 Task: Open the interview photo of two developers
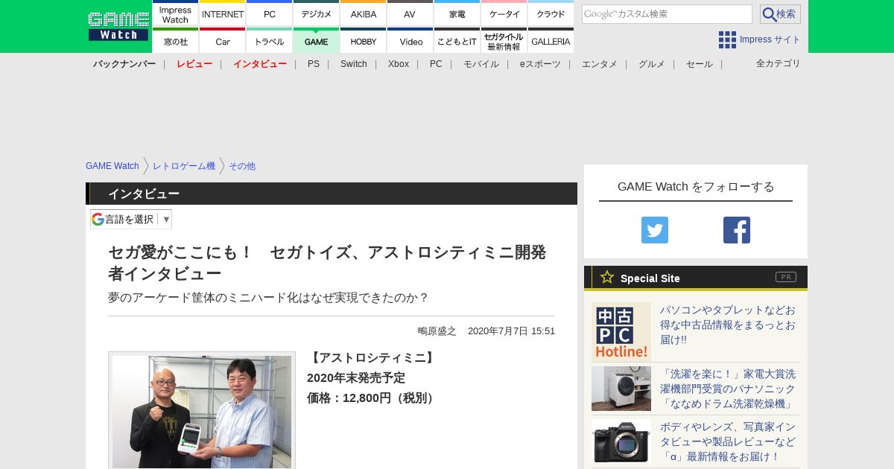click(x=202, y=411)
